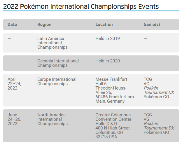Click the June 24–26, 2022 date cell
This screenshot has width=182, height=147.
[x=14, y=119]
